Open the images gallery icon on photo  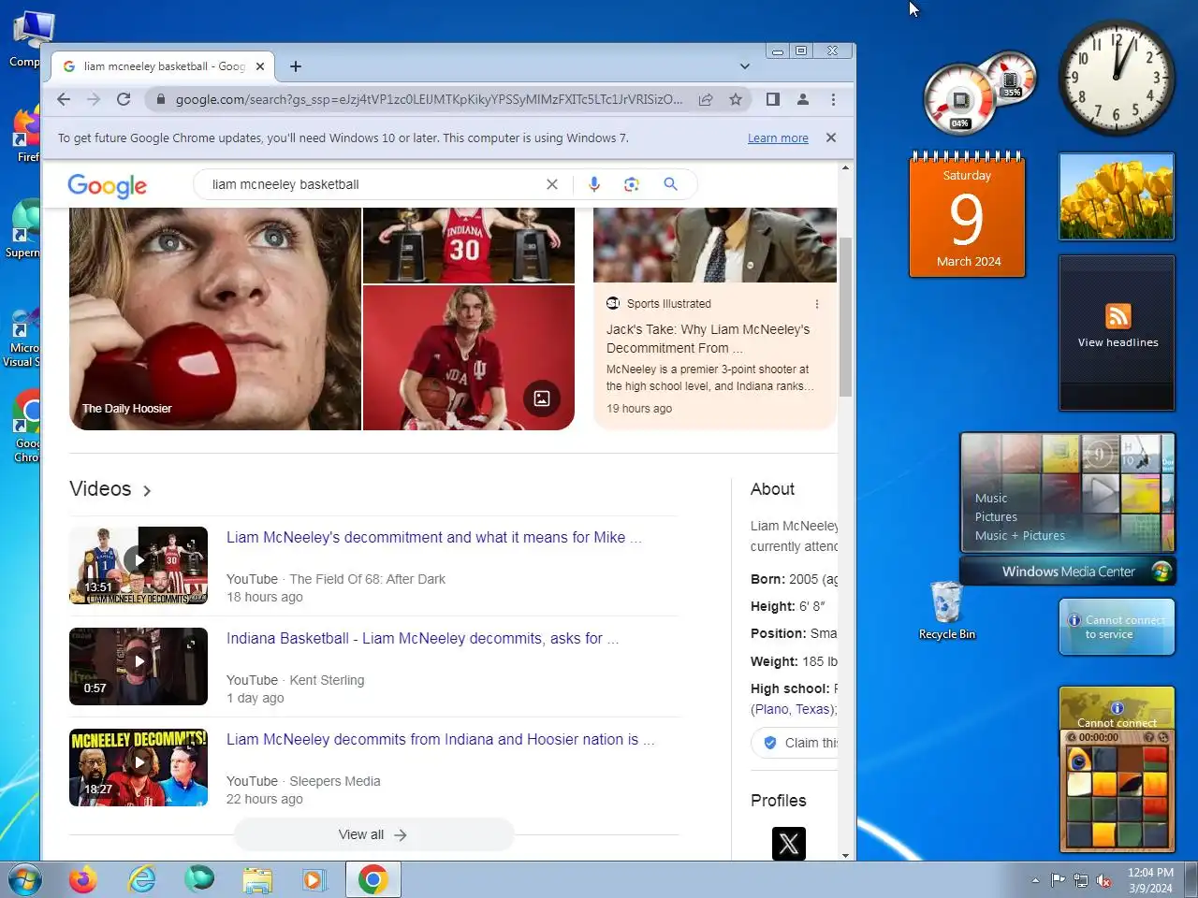(542, 398)
